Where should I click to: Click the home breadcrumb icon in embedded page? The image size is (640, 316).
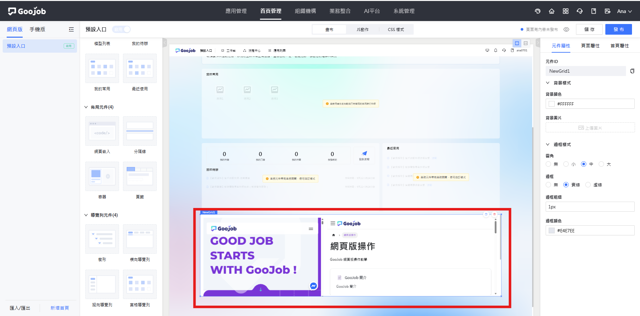click(333, 235)
